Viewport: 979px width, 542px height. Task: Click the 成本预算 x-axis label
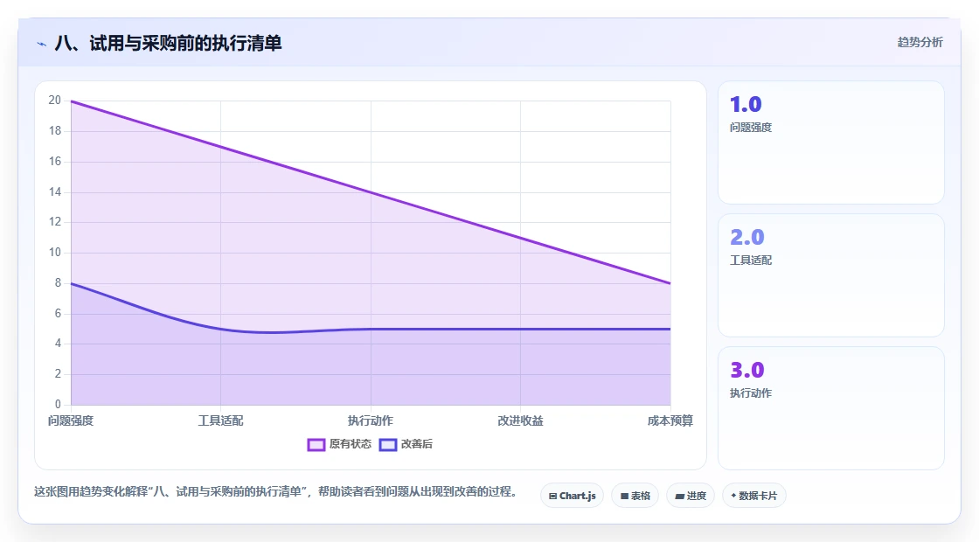670,420
